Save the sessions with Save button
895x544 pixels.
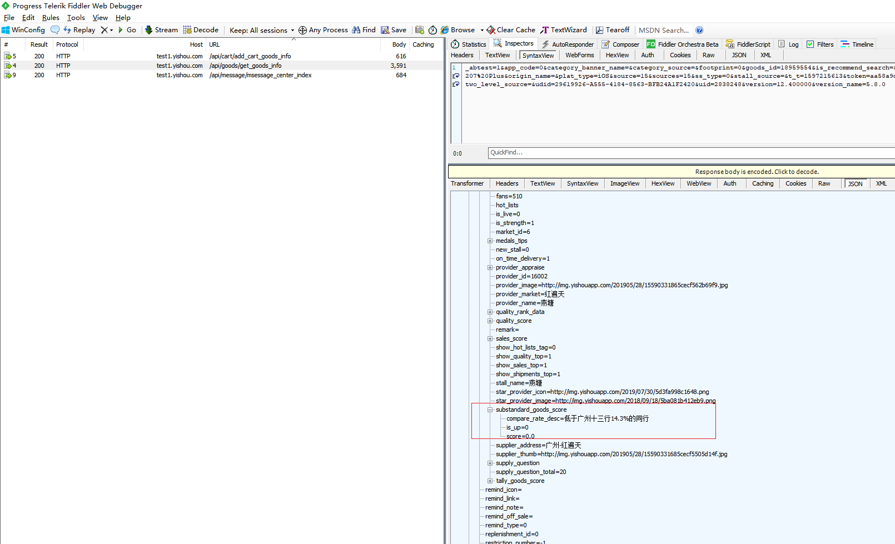coord(394,30)
